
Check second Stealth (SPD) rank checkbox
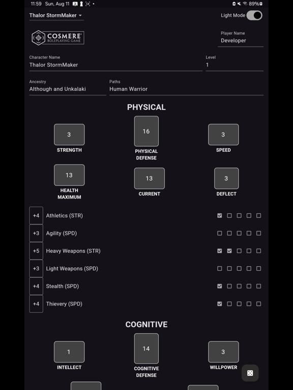click(x=229, y=286)
